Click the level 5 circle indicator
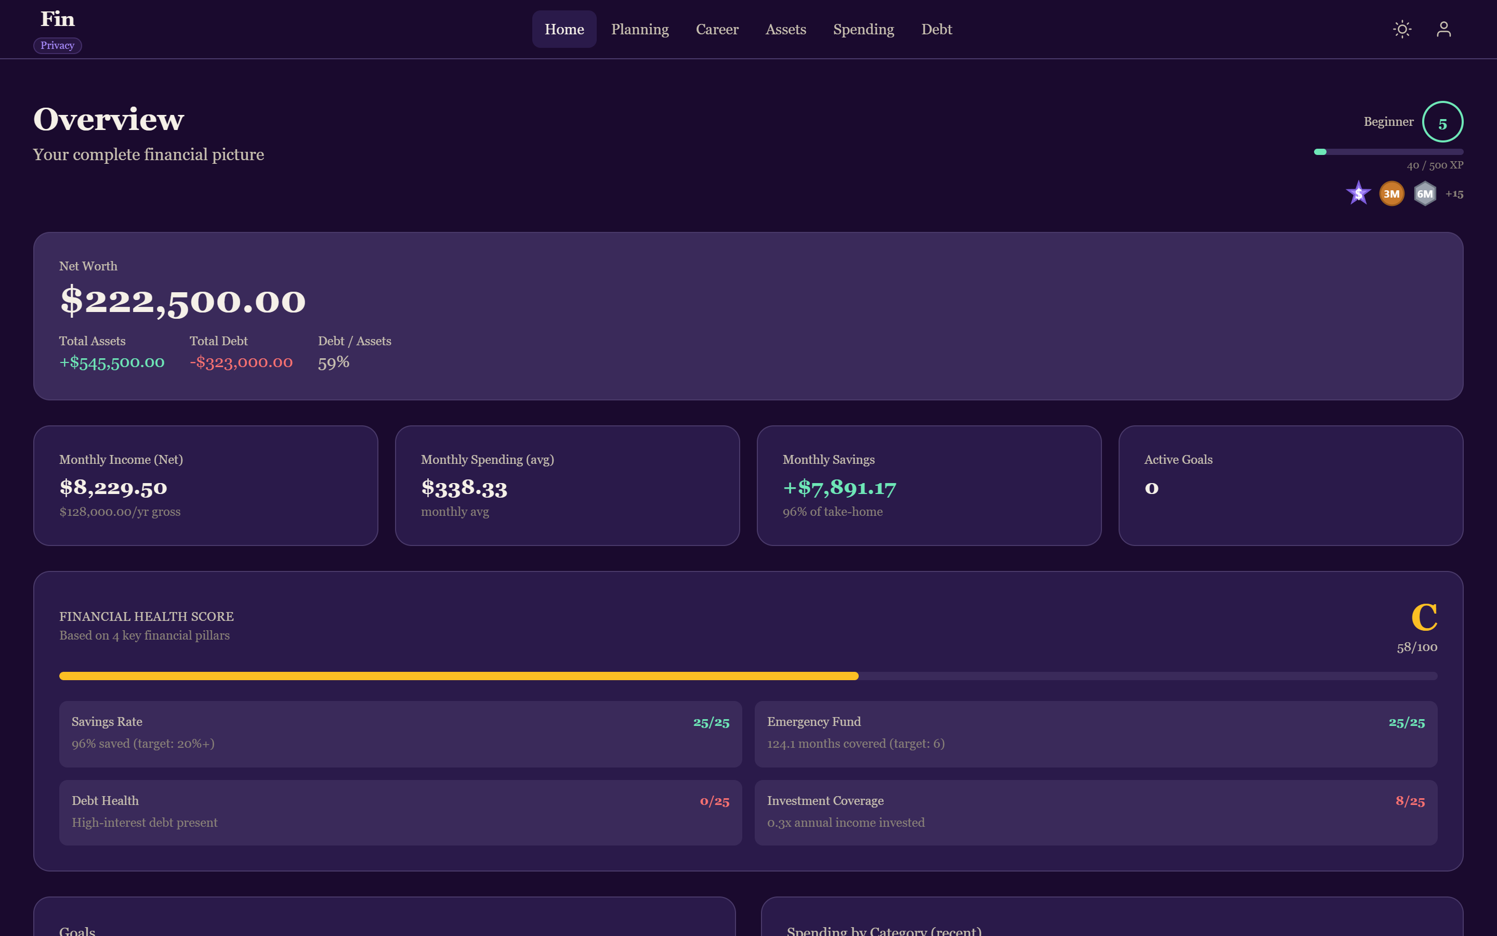 click(x=1442, y=122)
